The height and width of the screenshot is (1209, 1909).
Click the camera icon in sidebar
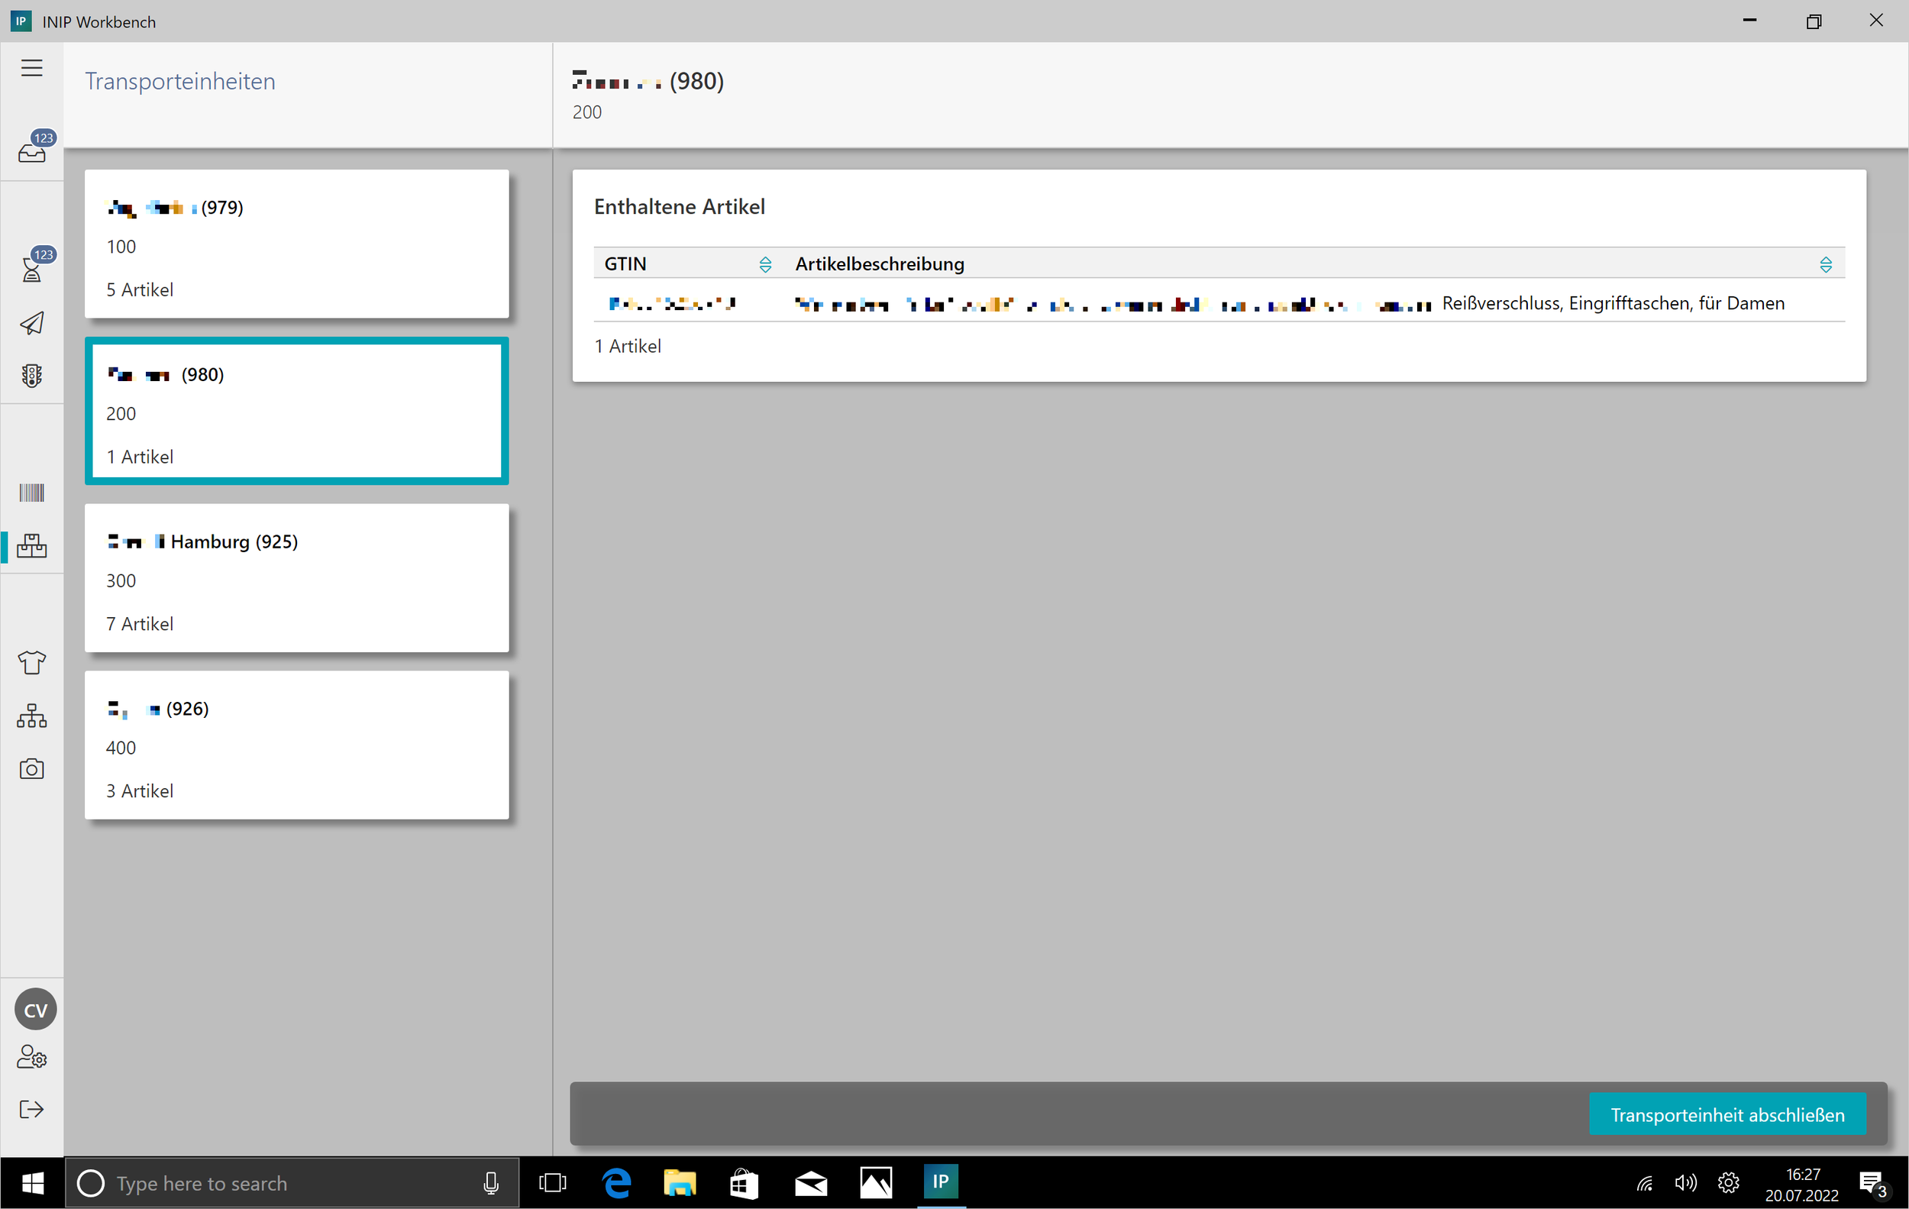[x=32, y=769]
